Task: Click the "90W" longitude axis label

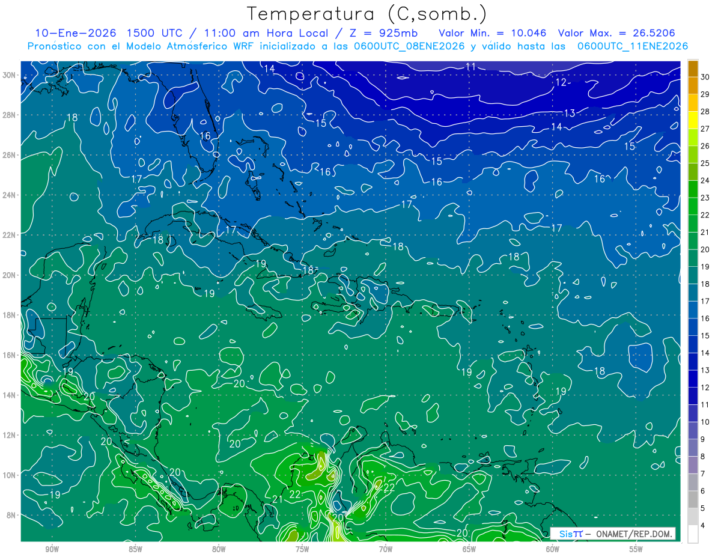Action: tap(52, 549)
